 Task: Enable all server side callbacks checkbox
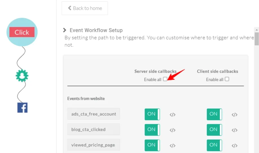(165, 79)
